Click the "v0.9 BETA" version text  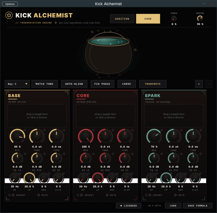[154, 206]
